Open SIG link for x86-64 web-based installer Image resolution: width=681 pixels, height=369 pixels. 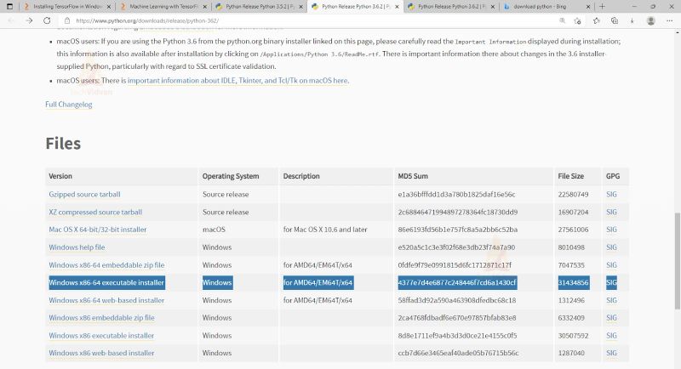(x=611, y=300)
